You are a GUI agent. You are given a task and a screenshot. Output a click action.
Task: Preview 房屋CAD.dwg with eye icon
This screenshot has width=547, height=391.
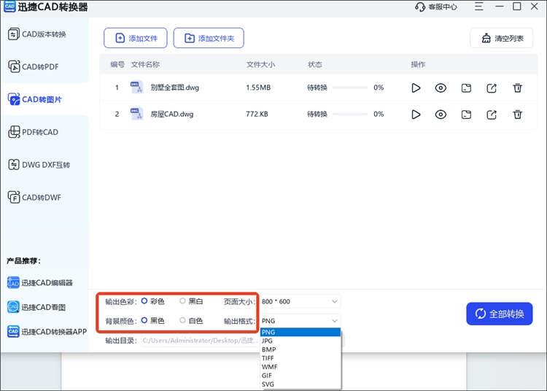point(441,115)
